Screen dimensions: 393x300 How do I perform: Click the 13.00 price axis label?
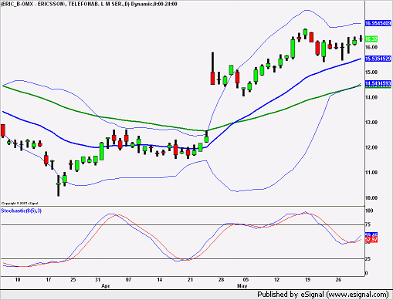(371, 123)
